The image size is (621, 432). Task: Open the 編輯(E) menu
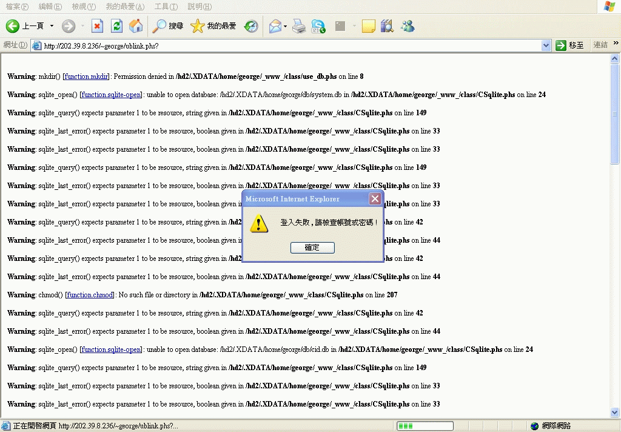click(50, 6)
